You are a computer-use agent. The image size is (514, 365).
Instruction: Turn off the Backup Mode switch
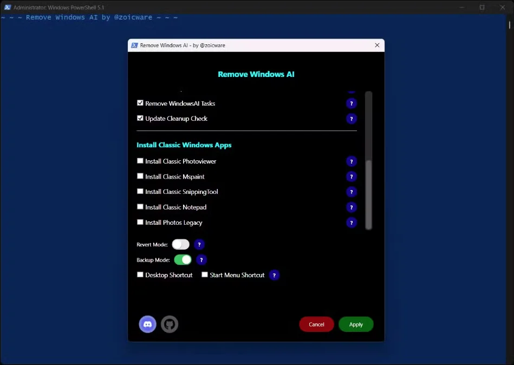click(183, 260)
